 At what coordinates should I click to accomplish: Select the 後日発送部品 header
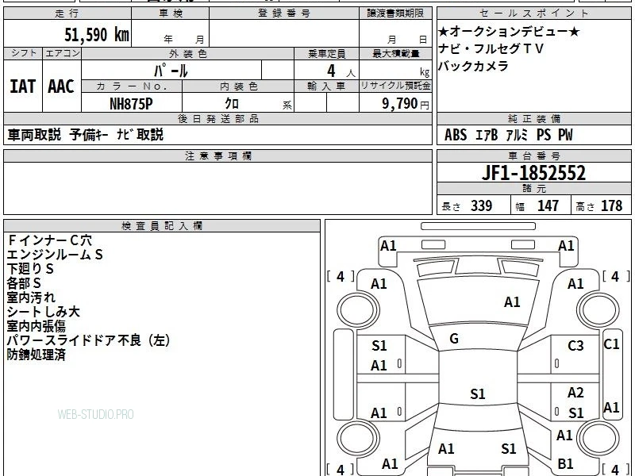(x=217, y=118)
